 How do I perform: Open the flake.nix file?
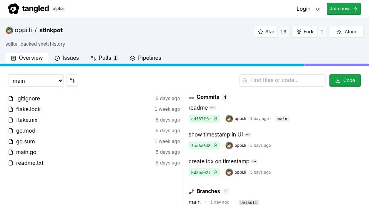pos(27,120)
